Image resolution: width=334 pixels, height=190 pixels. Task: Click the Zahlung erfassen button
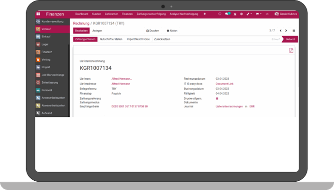point(85,39)
